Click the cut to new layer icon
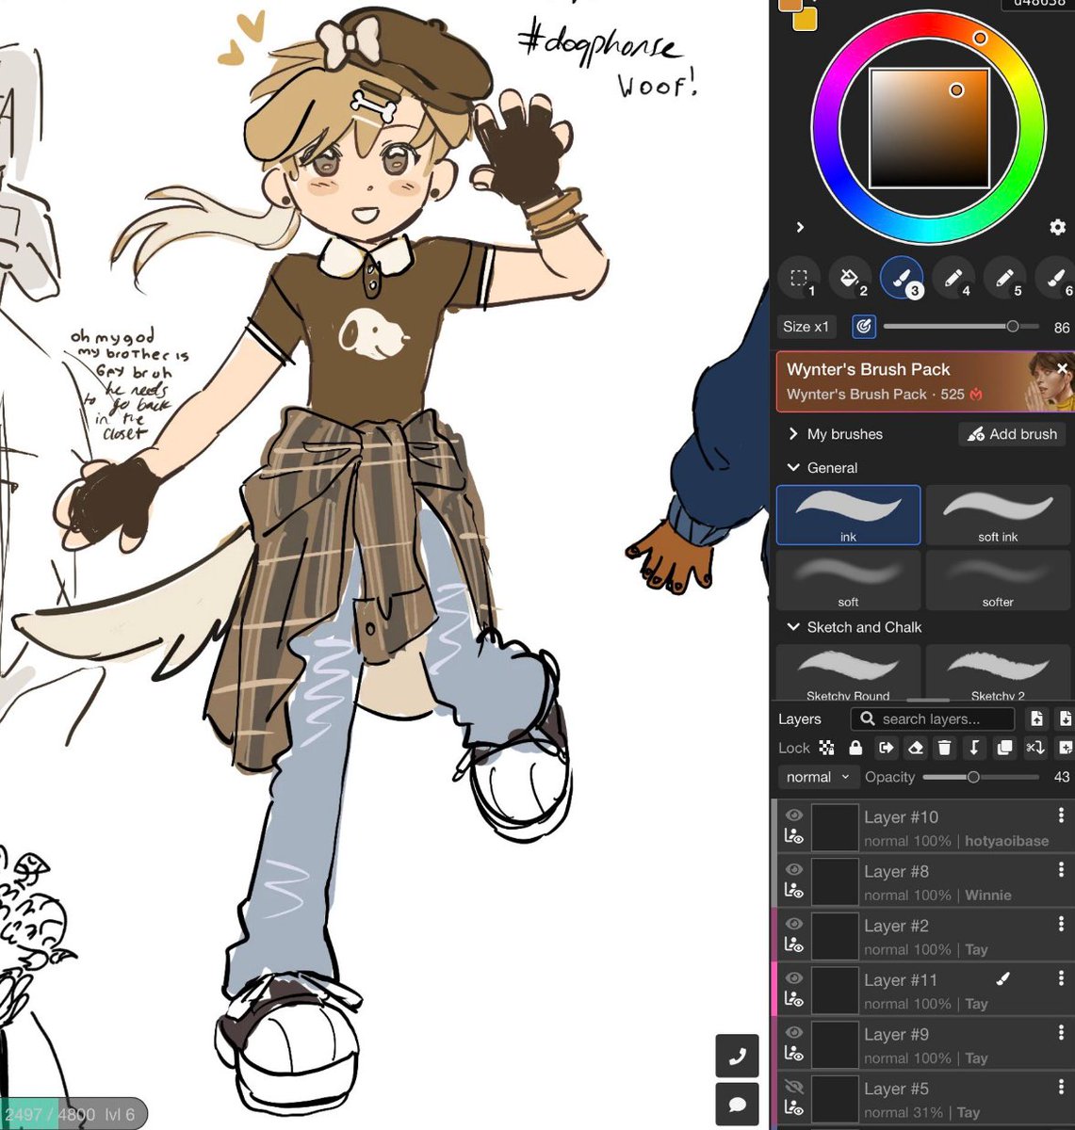Viewport: 1075px width, 1130px height. [x=1034, y=748]
